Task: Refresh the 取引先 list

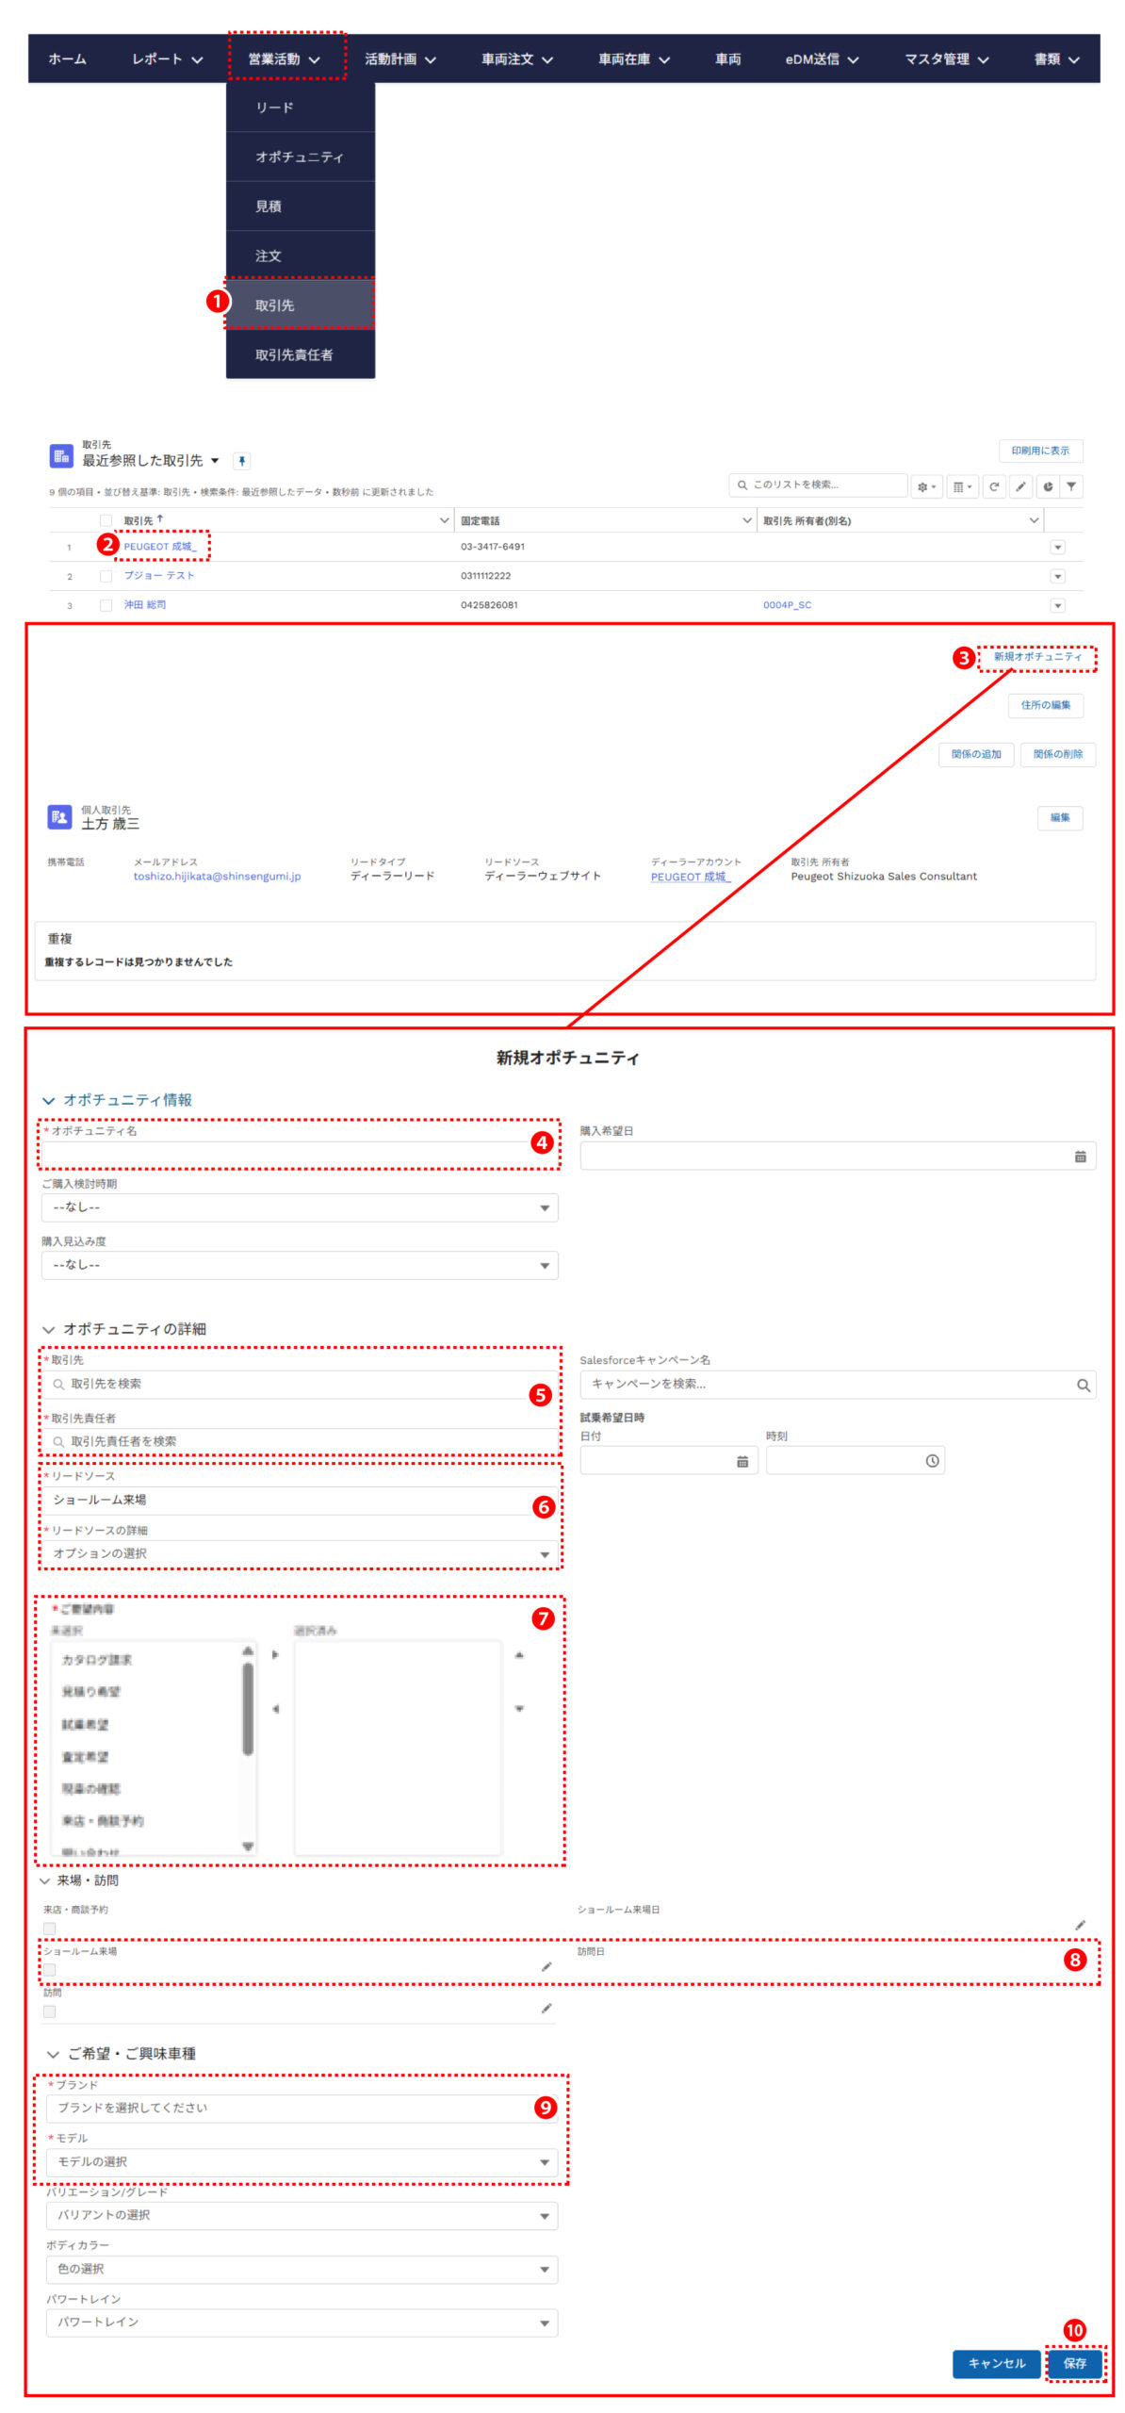Action: pyautogui.click(x=993, y=486)
